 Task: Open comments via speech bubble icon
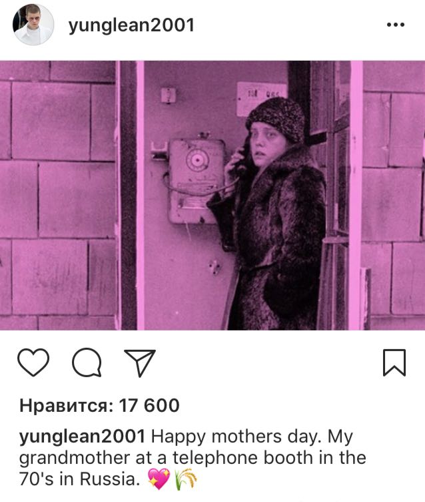click(87, 362)
